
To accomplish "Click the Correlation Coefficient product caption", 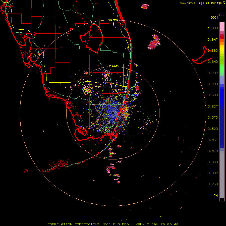I will (113, 224).
